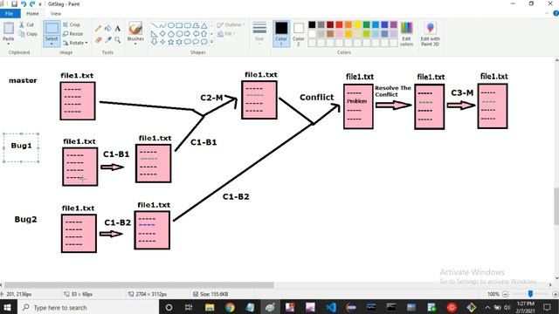Click the vertical scrollbar thumb
559x314 pixels.
pyautogui.click(x=556, y=206)
